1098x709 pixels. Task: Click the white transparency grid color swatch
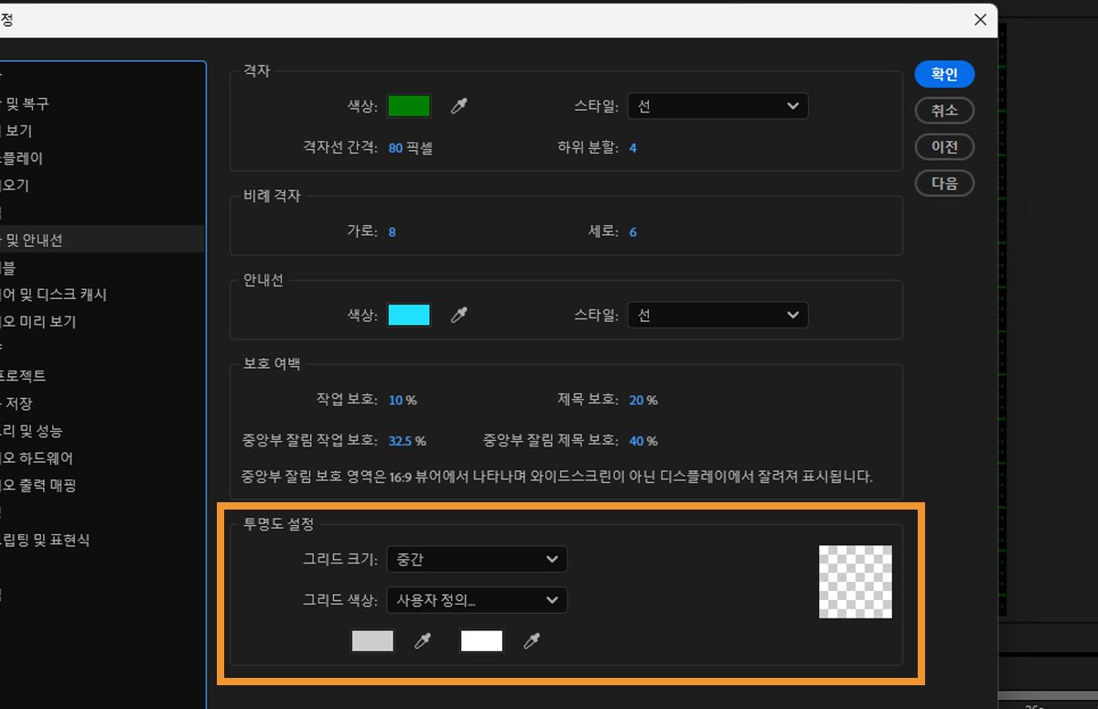(x=481, y=640)
